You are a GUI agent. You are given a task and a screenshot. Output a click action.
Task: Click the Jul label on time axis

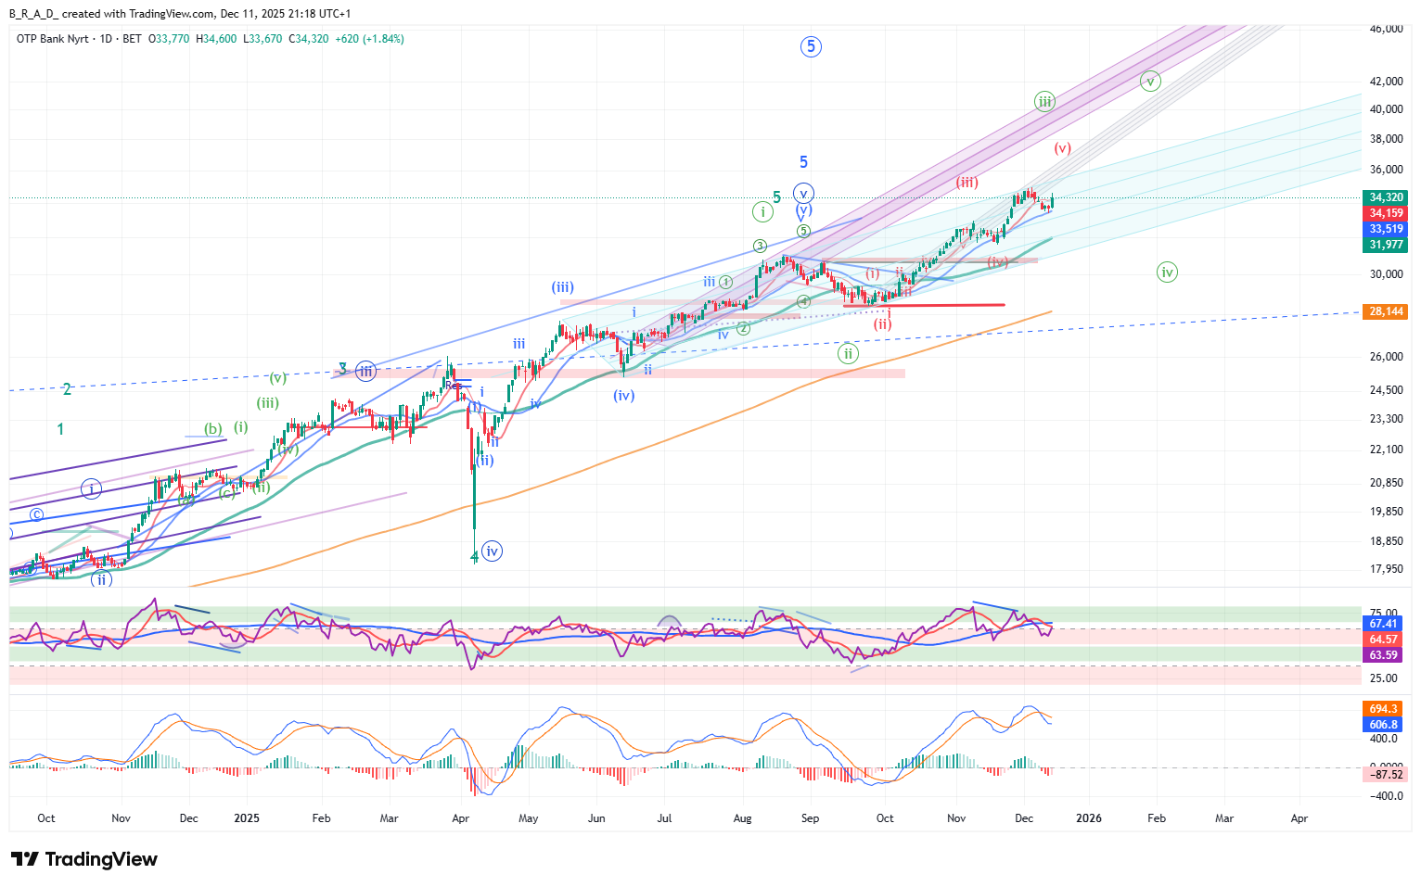pyautogui.click(x=664, y=818)
